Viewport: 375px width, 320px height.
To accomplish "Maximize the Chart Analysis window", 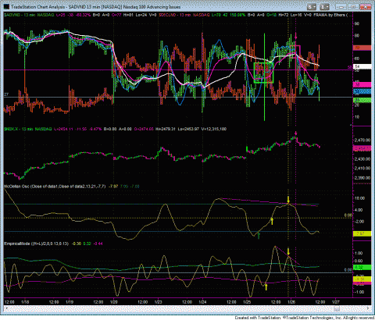I will point(353,7).
